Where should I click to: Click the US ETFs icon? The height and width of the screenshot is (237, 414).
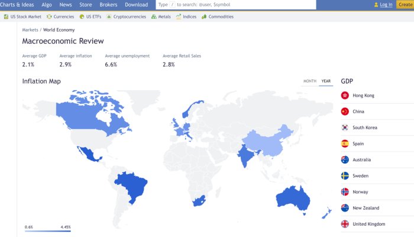(82, 17)
